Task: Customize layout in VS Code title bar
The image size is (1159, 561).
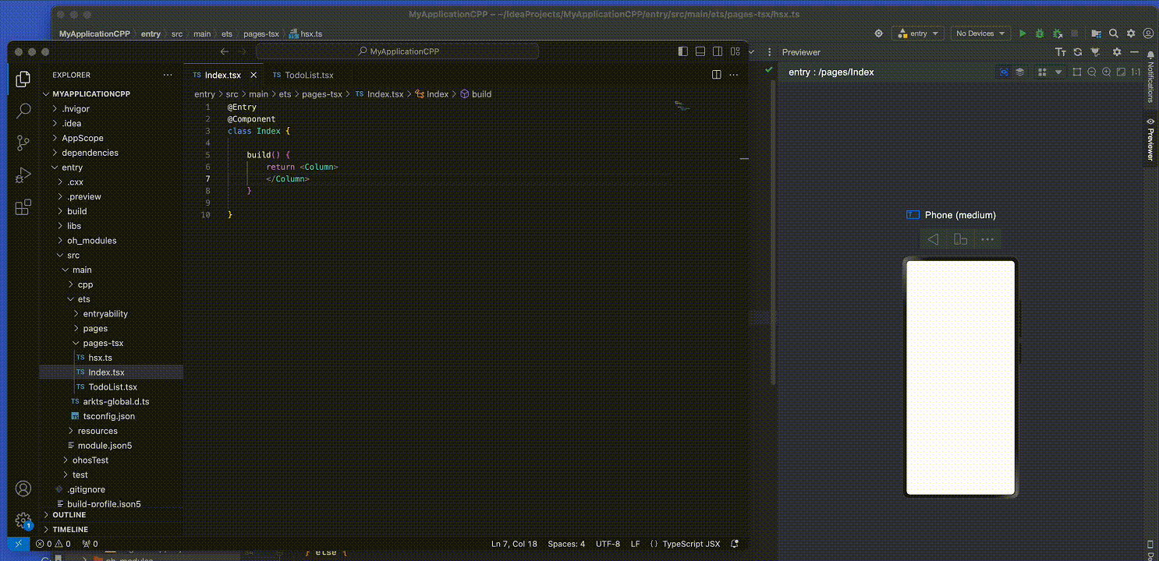Action: 735,51
